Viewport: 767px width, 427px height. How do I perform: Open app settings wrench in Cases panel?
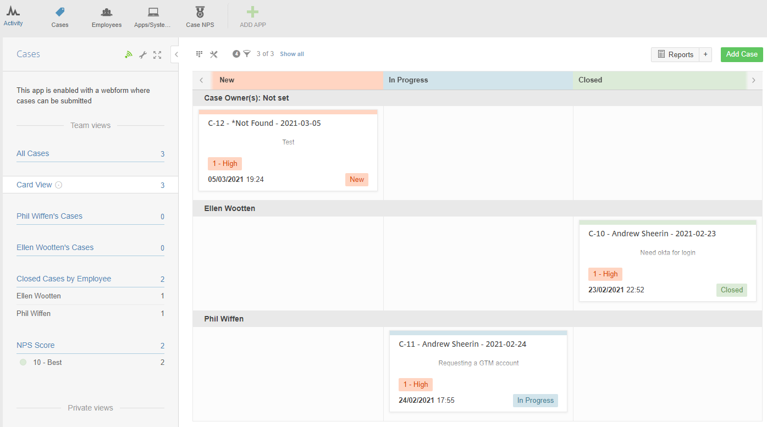click(x=143, y=54)
